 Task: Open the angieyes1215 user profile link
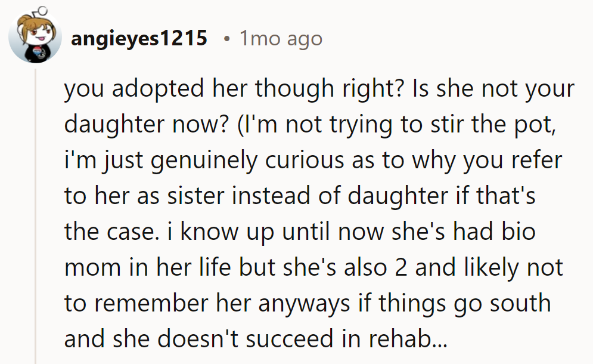pyautogui.click(x=139, y=39)
